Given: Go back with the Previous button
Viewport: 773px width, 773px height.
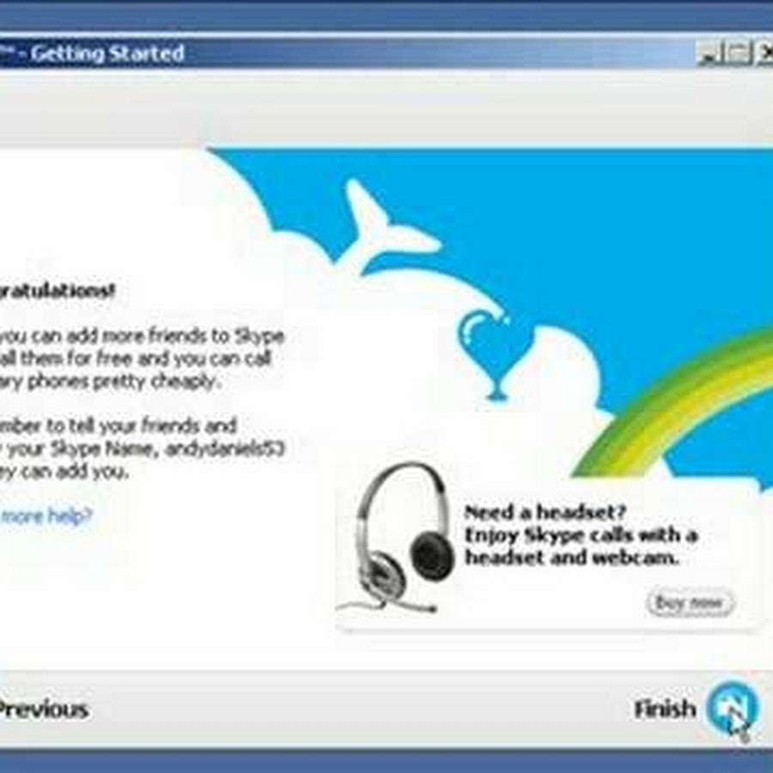Looking at the screenshot, I should [44, 709].
